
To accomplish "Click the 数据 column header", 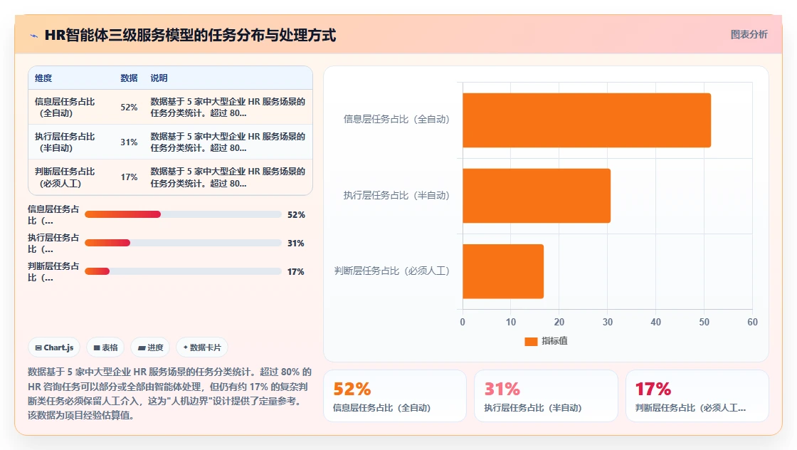I will 129,78.
